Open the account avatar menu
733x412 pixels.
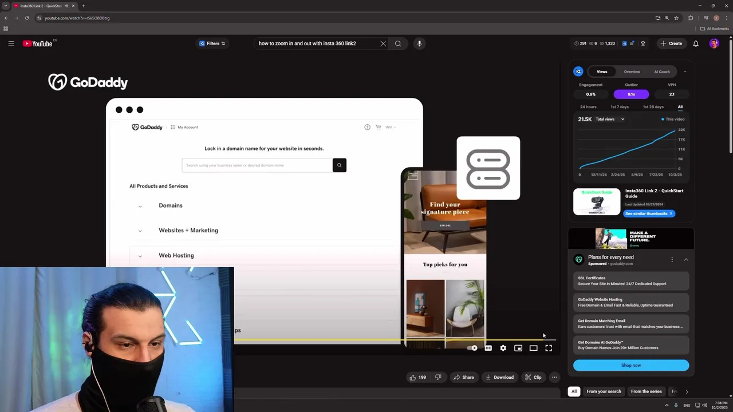pyautogui.click(x=714, y=43)
